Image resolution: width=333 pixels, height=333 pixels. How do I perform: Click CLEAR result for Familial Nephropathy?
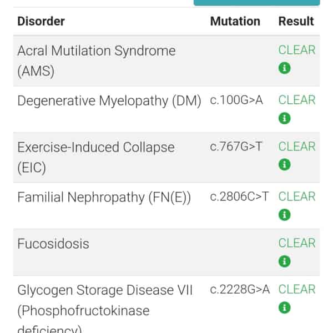point(297,196)
